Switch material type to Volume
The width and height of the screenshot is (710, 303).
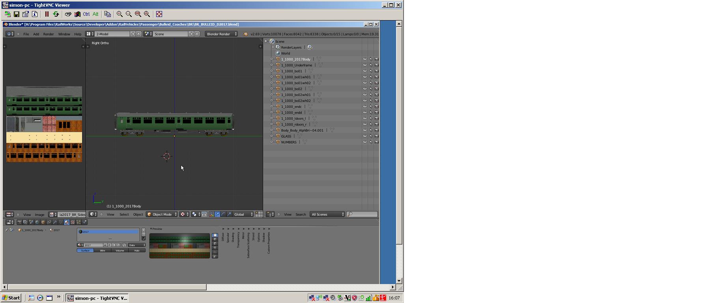pos(120,251)
